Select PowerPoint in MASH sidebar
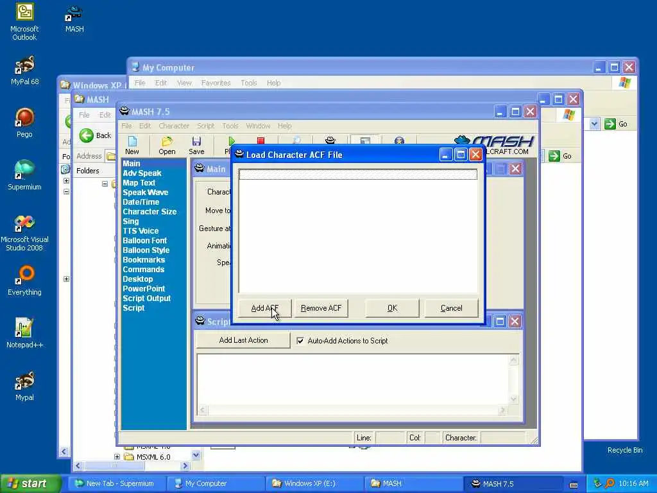 point(144,289)
